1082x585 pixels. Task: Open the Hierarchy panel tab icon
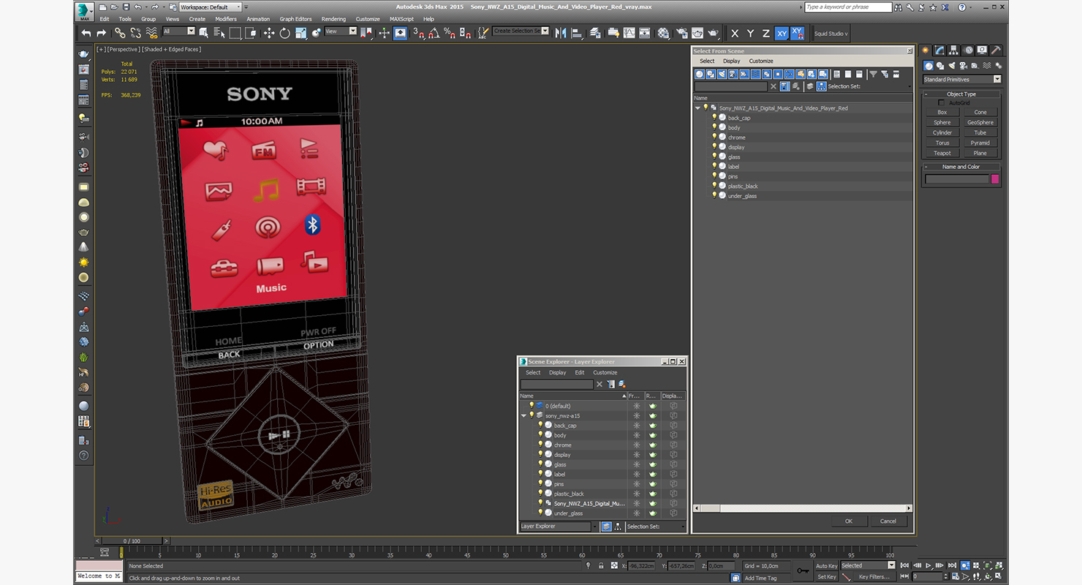[955, 50]
